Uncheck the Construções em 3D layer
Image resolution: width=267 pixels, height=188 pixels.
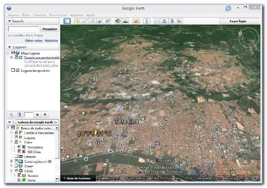[16, 161]
